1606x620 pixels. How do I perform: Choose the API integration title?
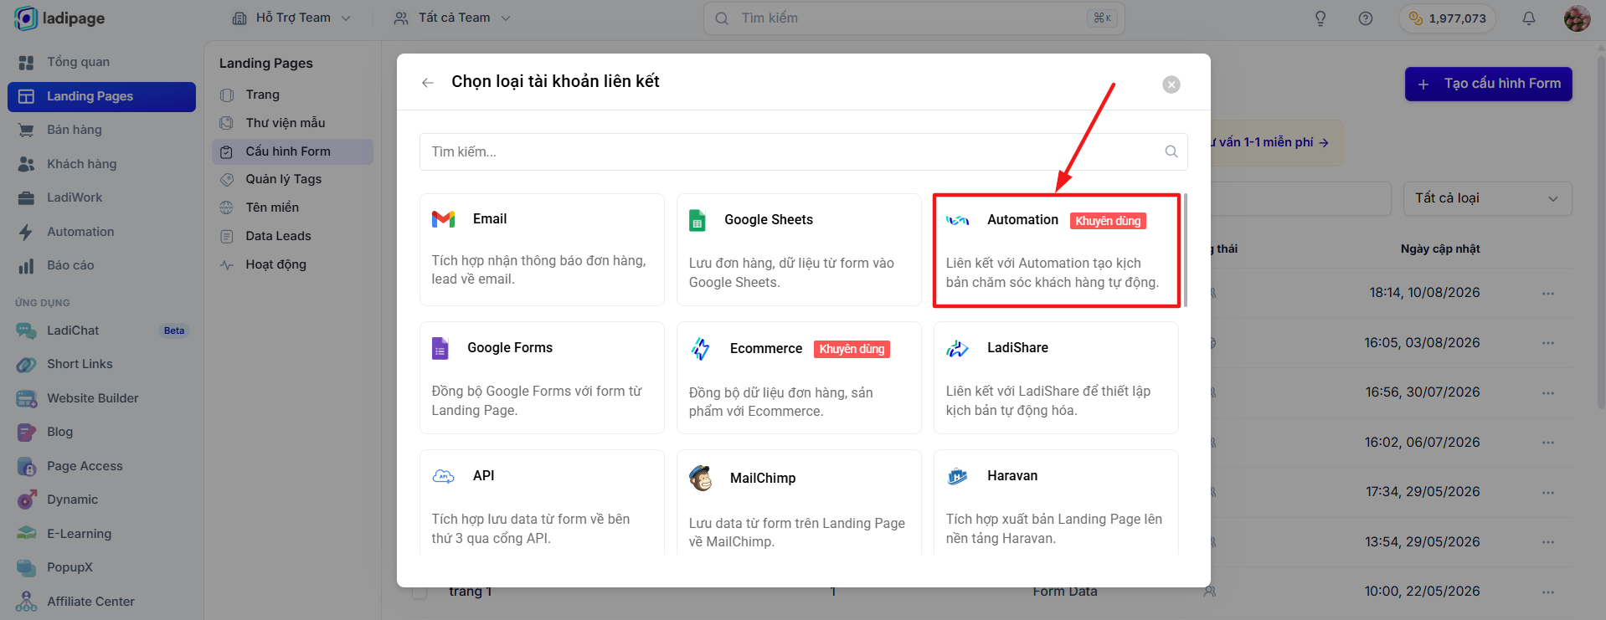coord(483,476)
